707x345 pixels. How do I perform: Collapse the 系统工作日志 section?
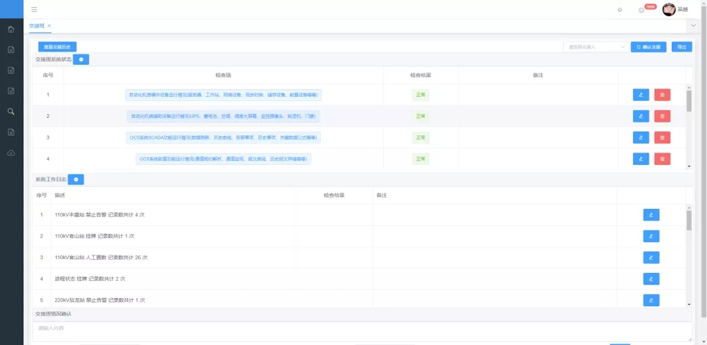76,179
